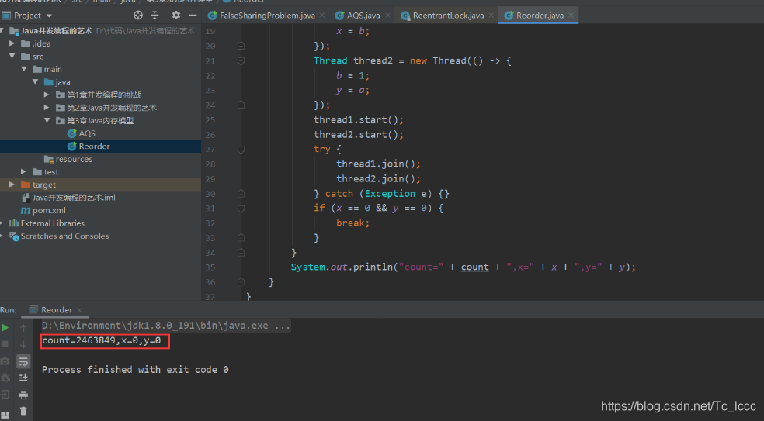
Task: Click the Run: panel label
Action: point(9,310)
